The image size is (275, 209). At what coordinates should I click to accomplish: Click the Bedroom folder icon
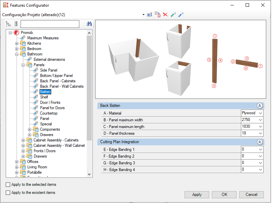23,49
